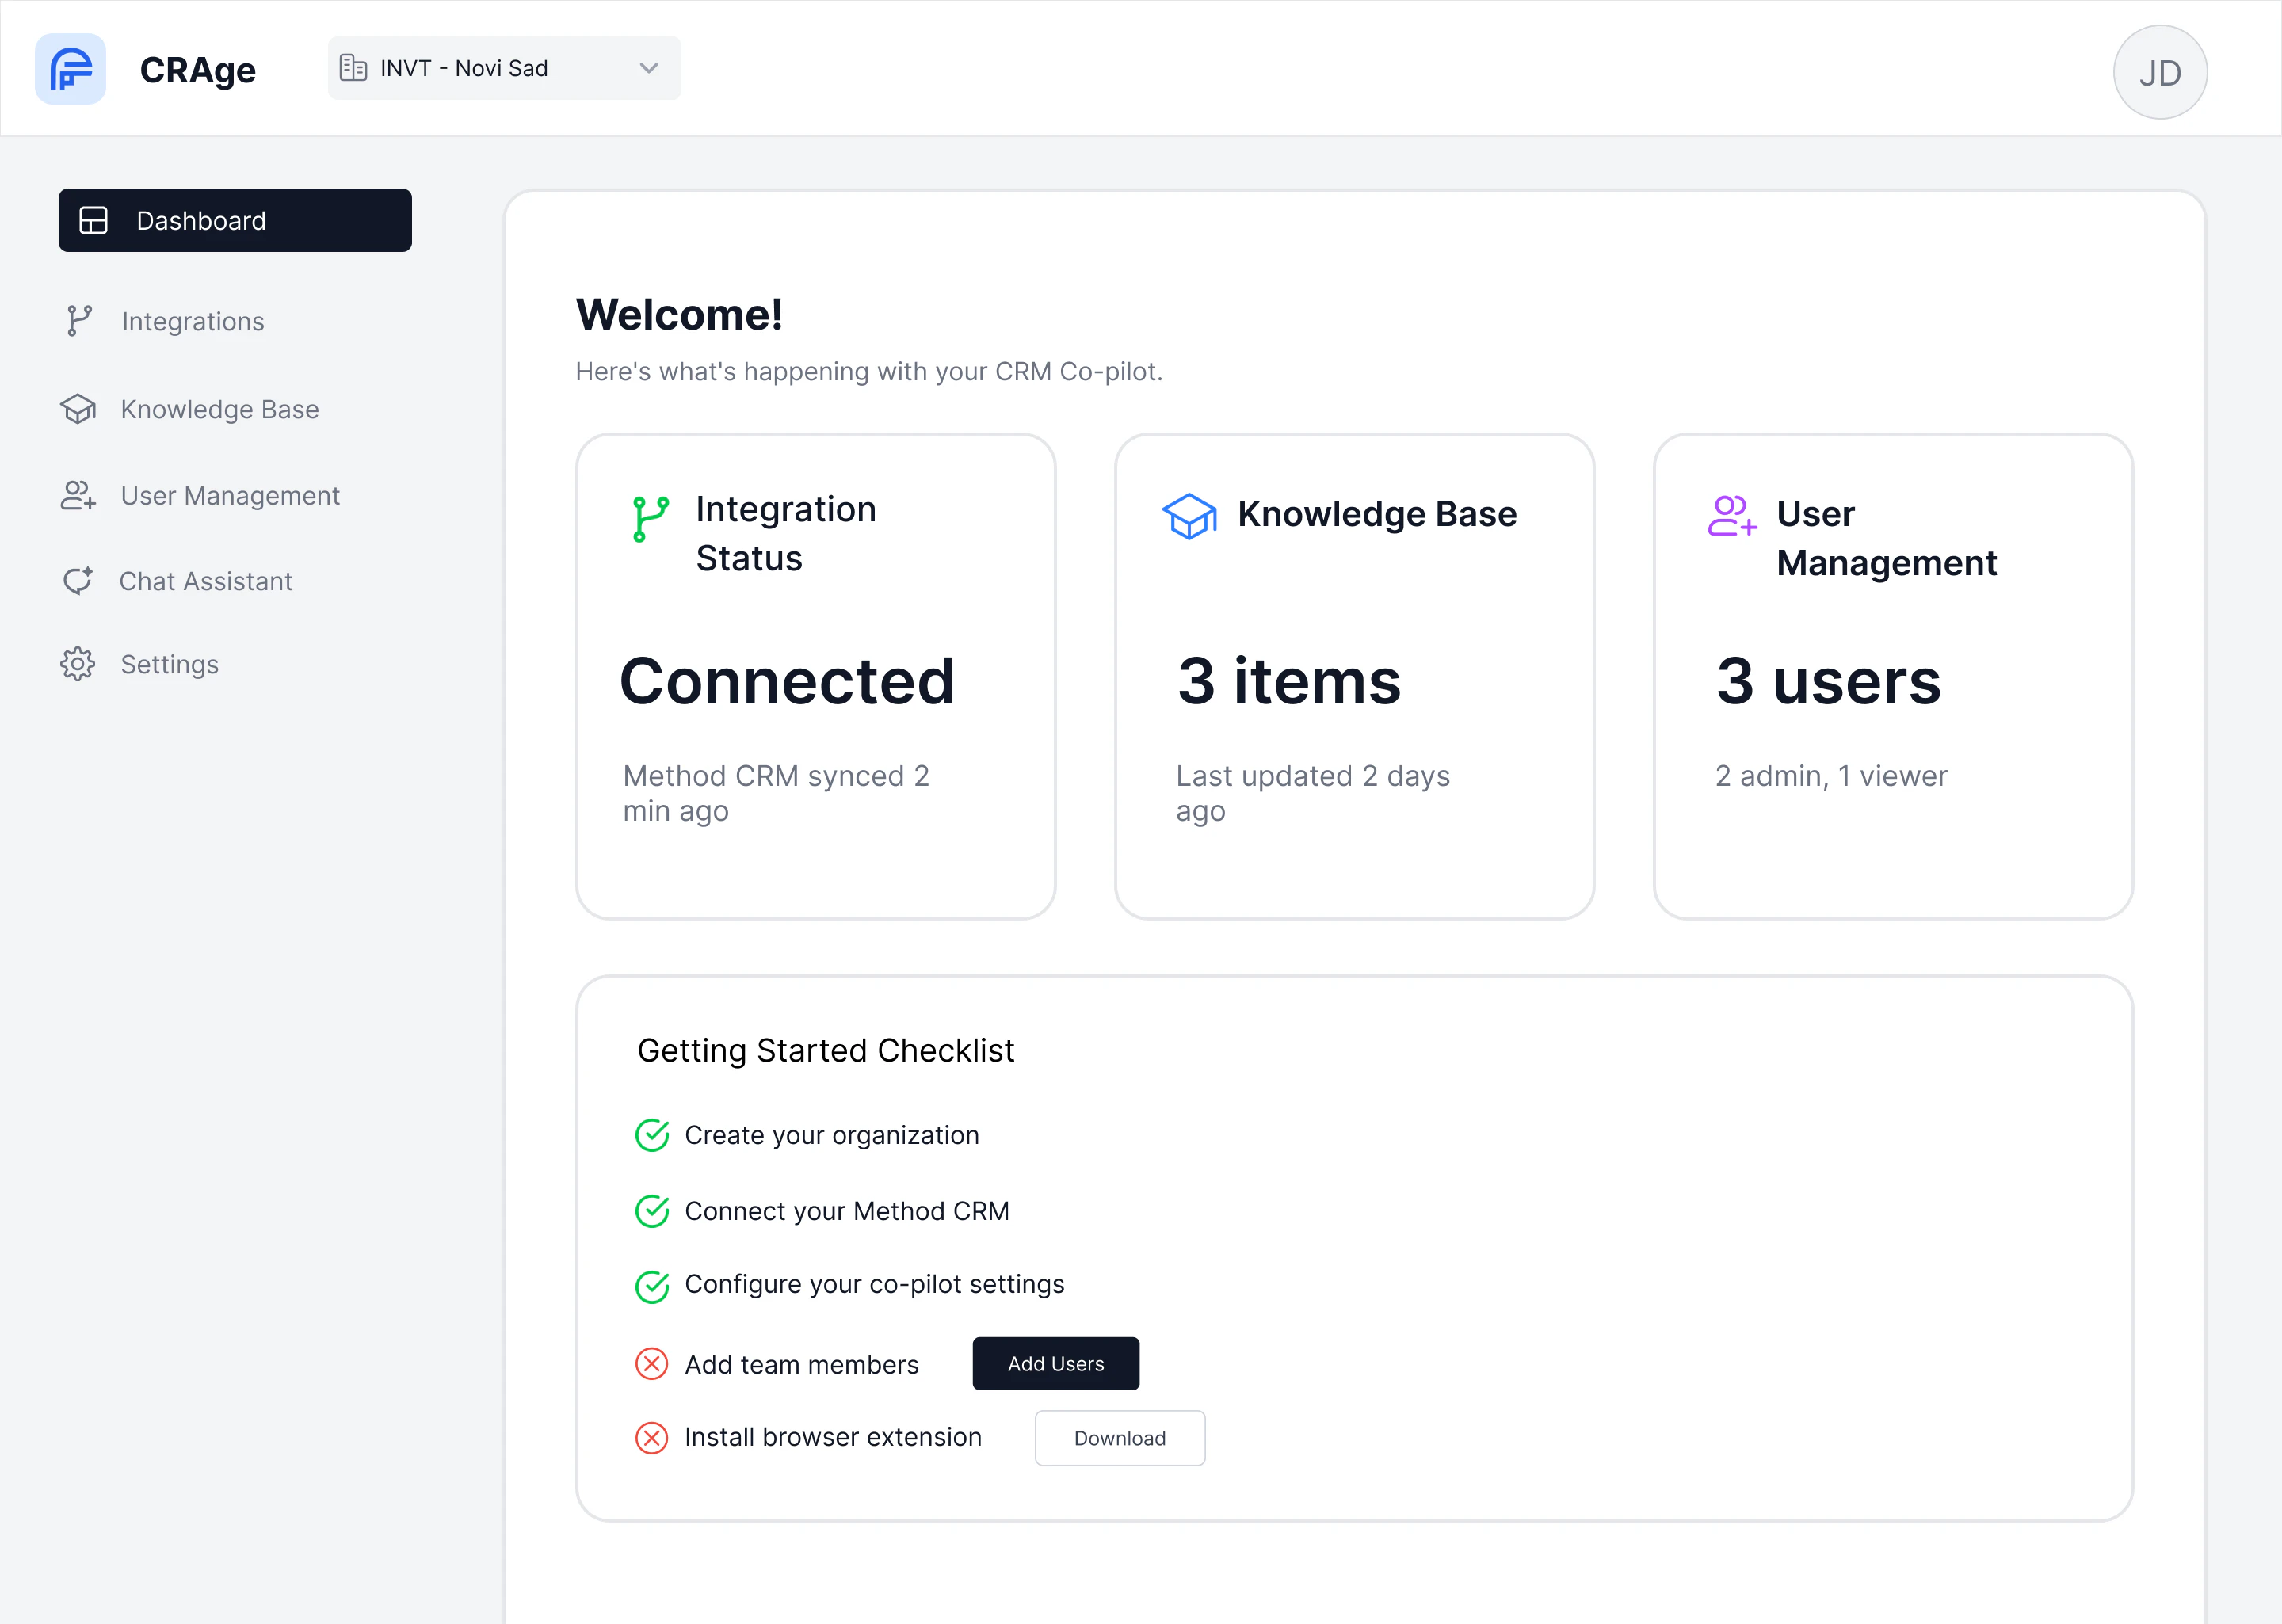2282x1624 pixels.
Task: Click the red circle beside Add team members
Action: tap(652, 1364)
